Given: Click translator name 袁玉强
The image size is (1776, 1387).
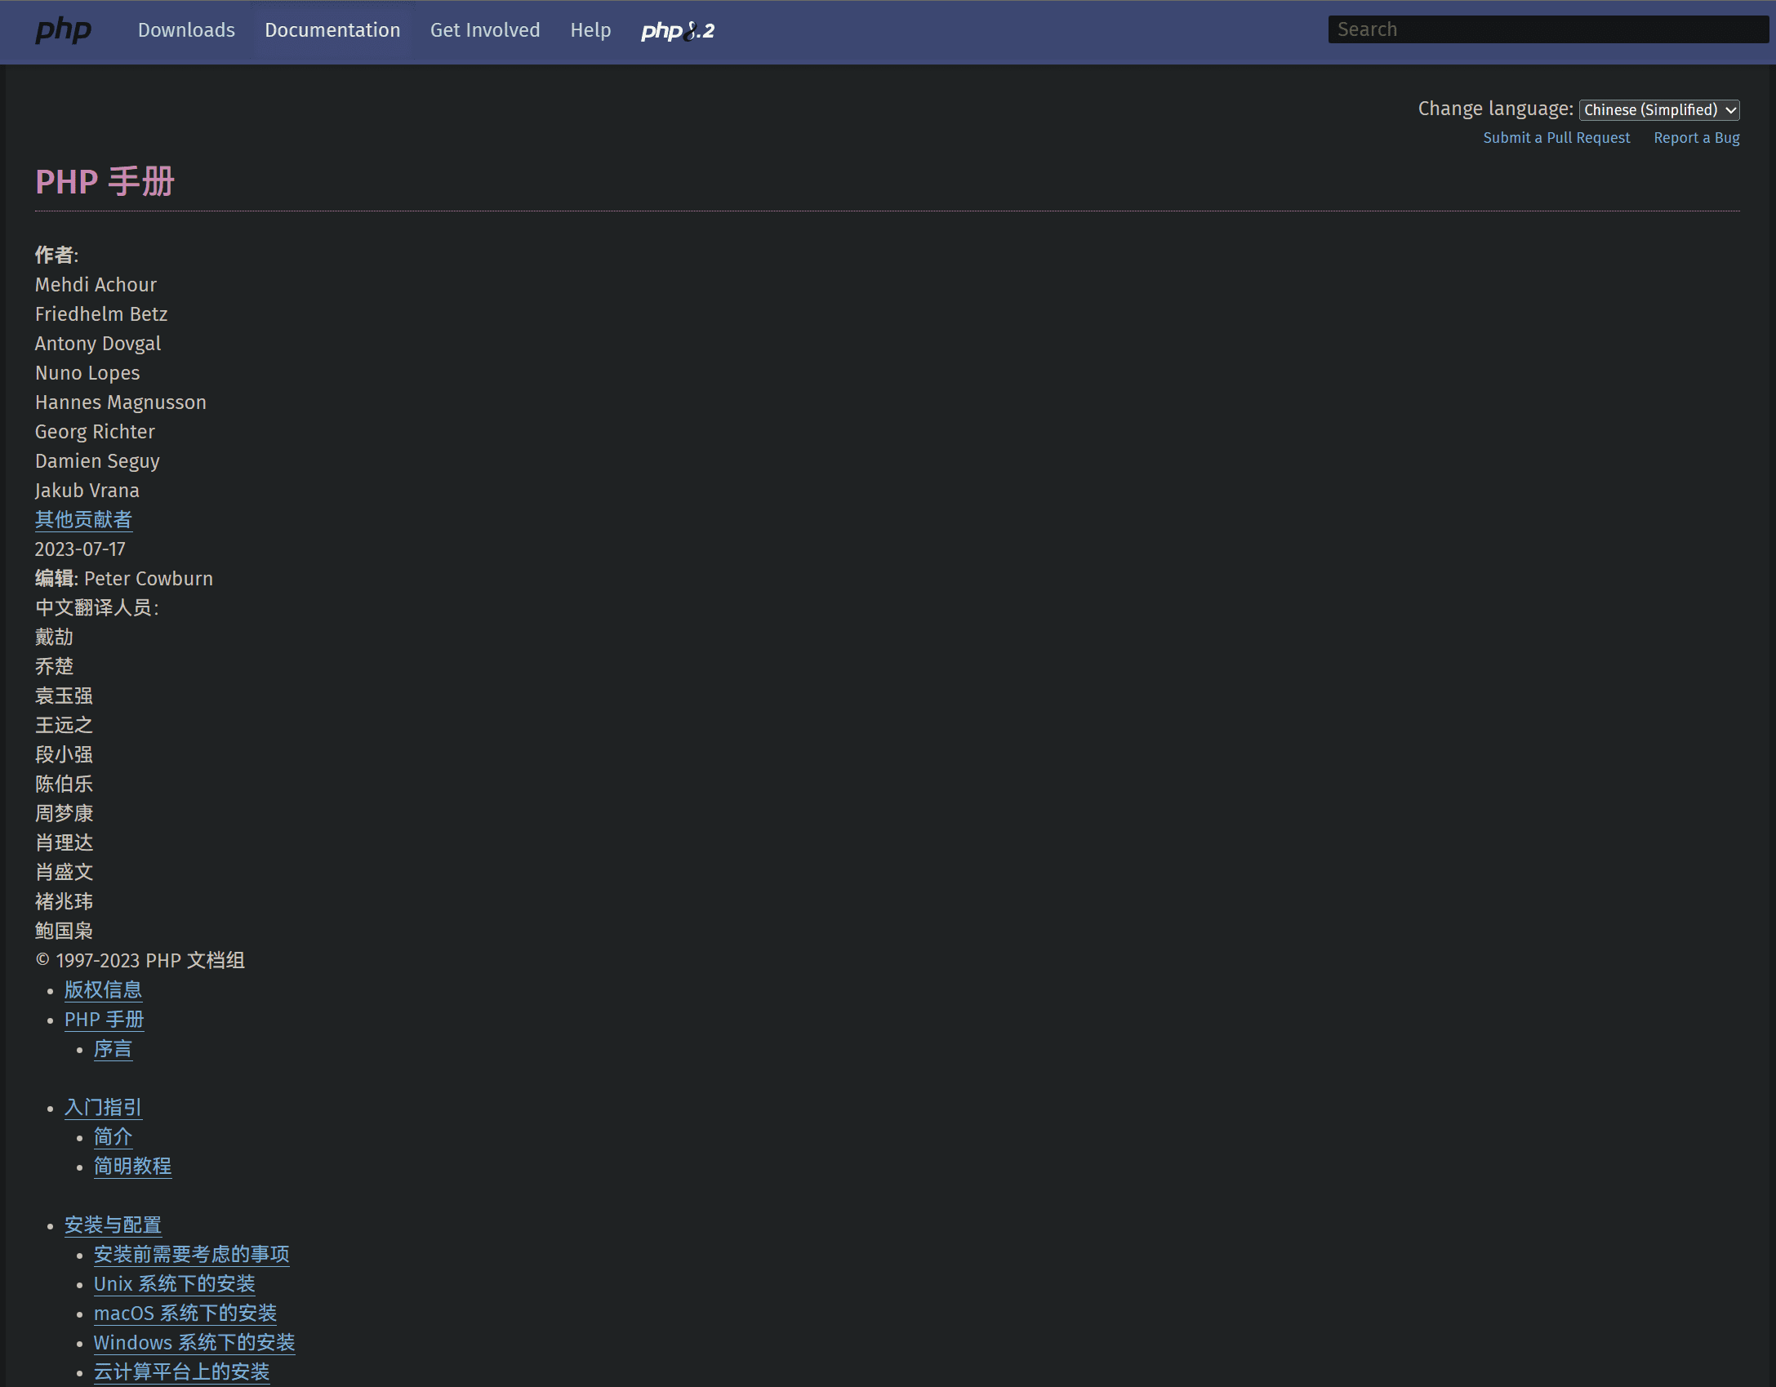Looking at the screenshot, I should (64, 696).
